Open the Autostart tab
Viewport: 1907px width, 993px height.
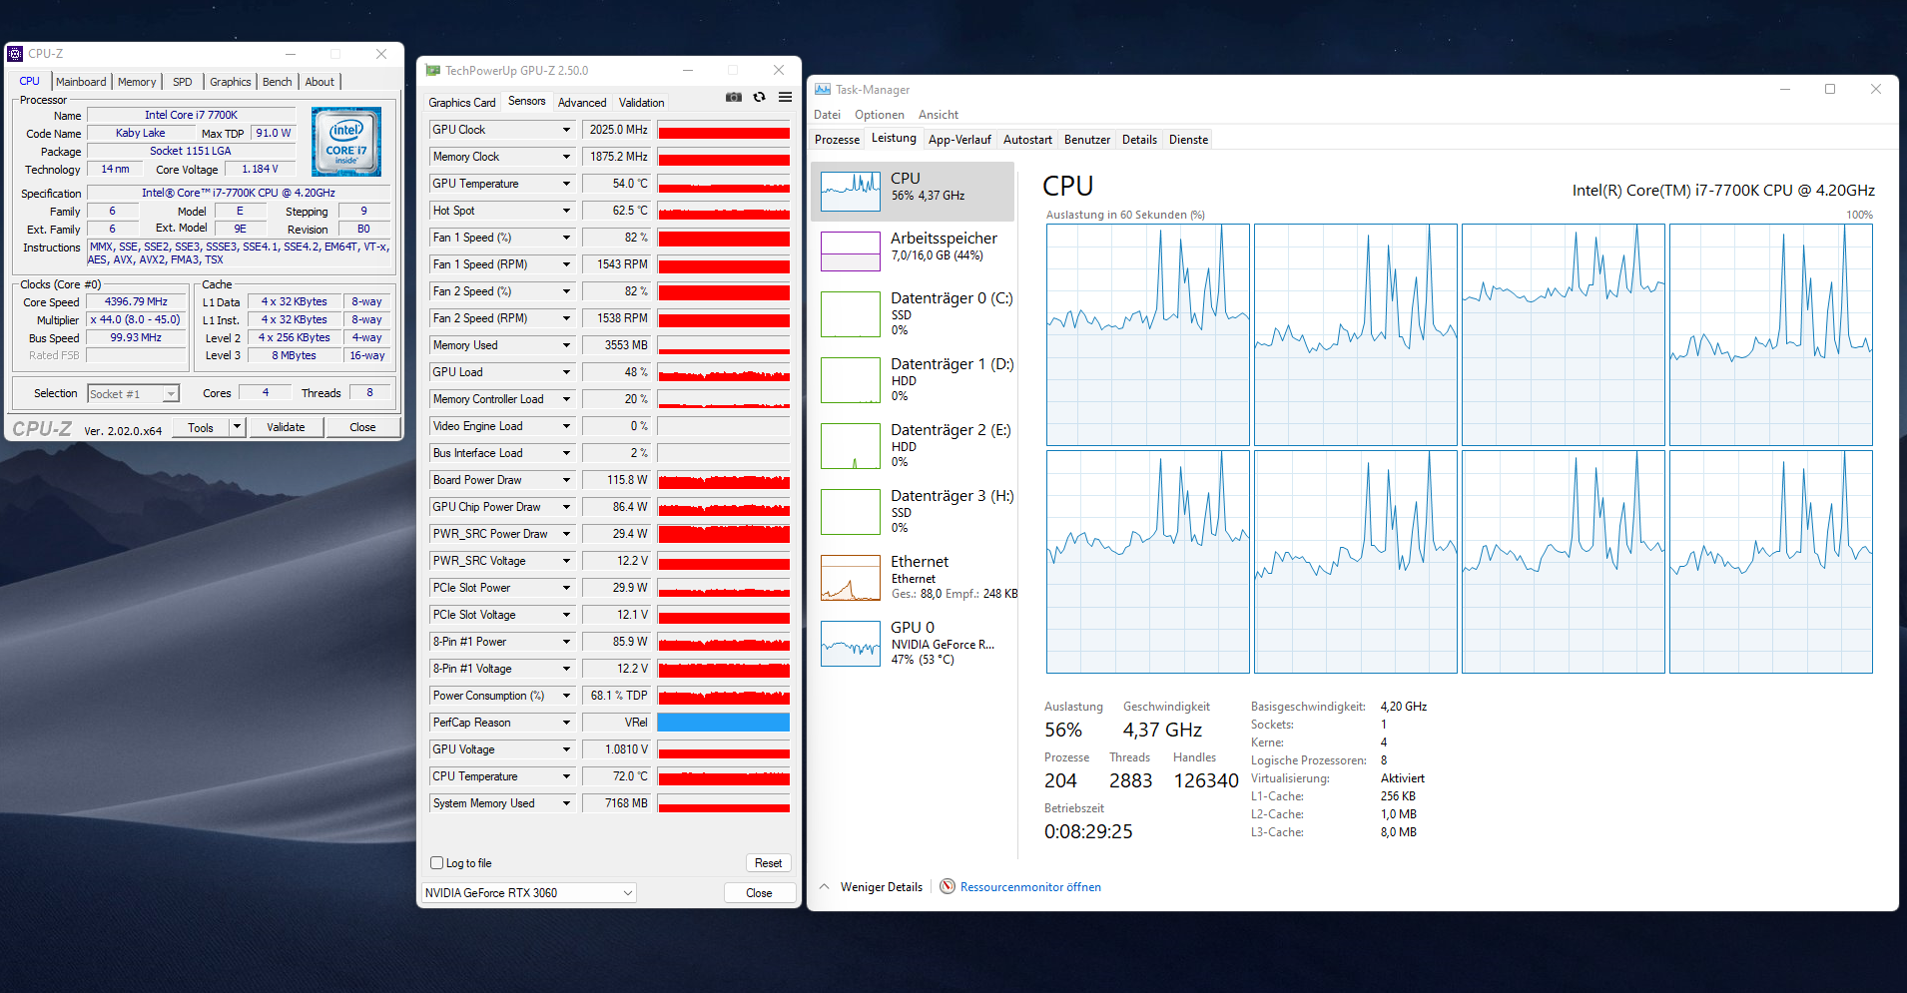pyautogui.click(x=1027, y=140)
